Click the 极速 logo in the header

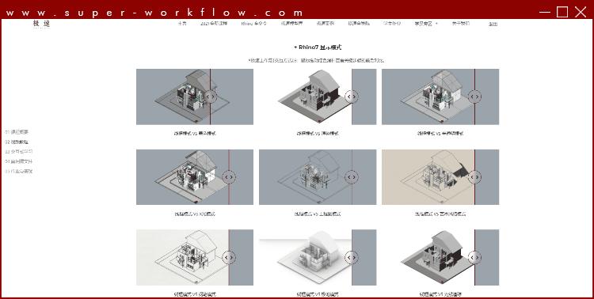coord(41,24)
